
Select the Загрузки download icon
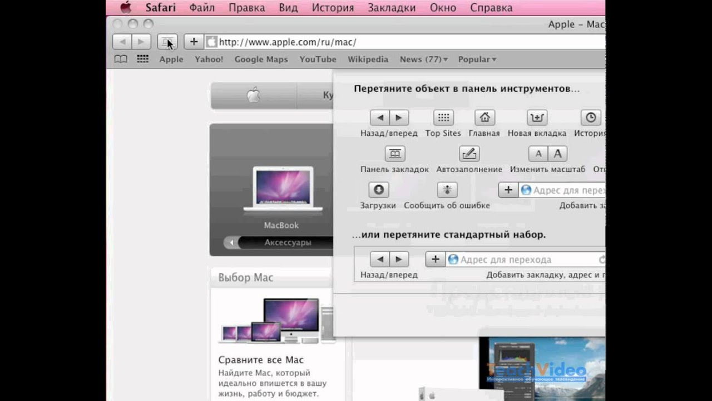pyautogui.click(x=378, y=190)
